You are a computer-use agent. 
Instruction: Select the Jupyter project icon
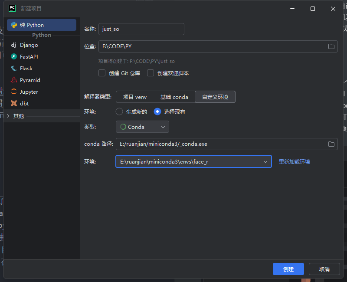pos(13,92)
